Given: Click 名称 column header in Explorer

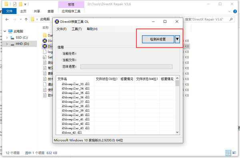Looking at the screenshot, I should pyautogui.click(x=46, y=28).
